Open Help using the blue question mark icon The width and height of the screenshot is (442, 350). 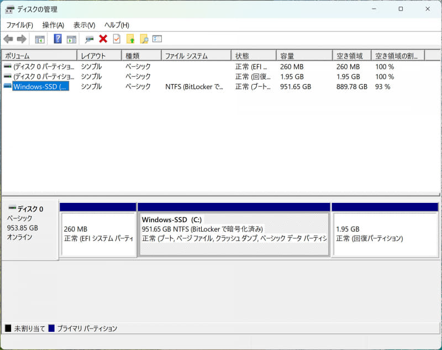tap(57, 39)
